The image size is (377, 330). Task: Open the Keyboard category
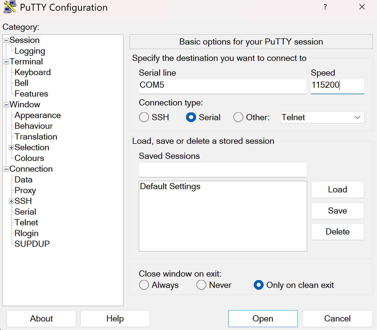pos(33,72)
